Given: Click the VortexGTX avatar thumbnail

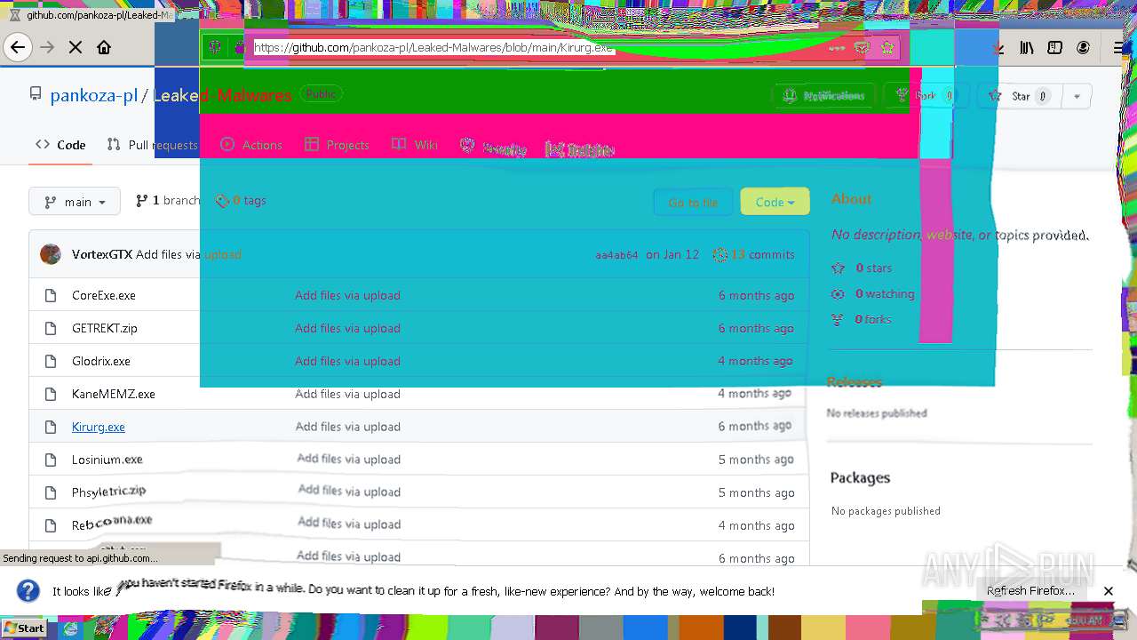Looking at the screenshot, I should point(51,254).
